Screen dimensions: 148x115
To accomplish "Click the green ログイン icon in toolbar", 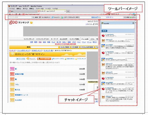I will pos(131,18).
